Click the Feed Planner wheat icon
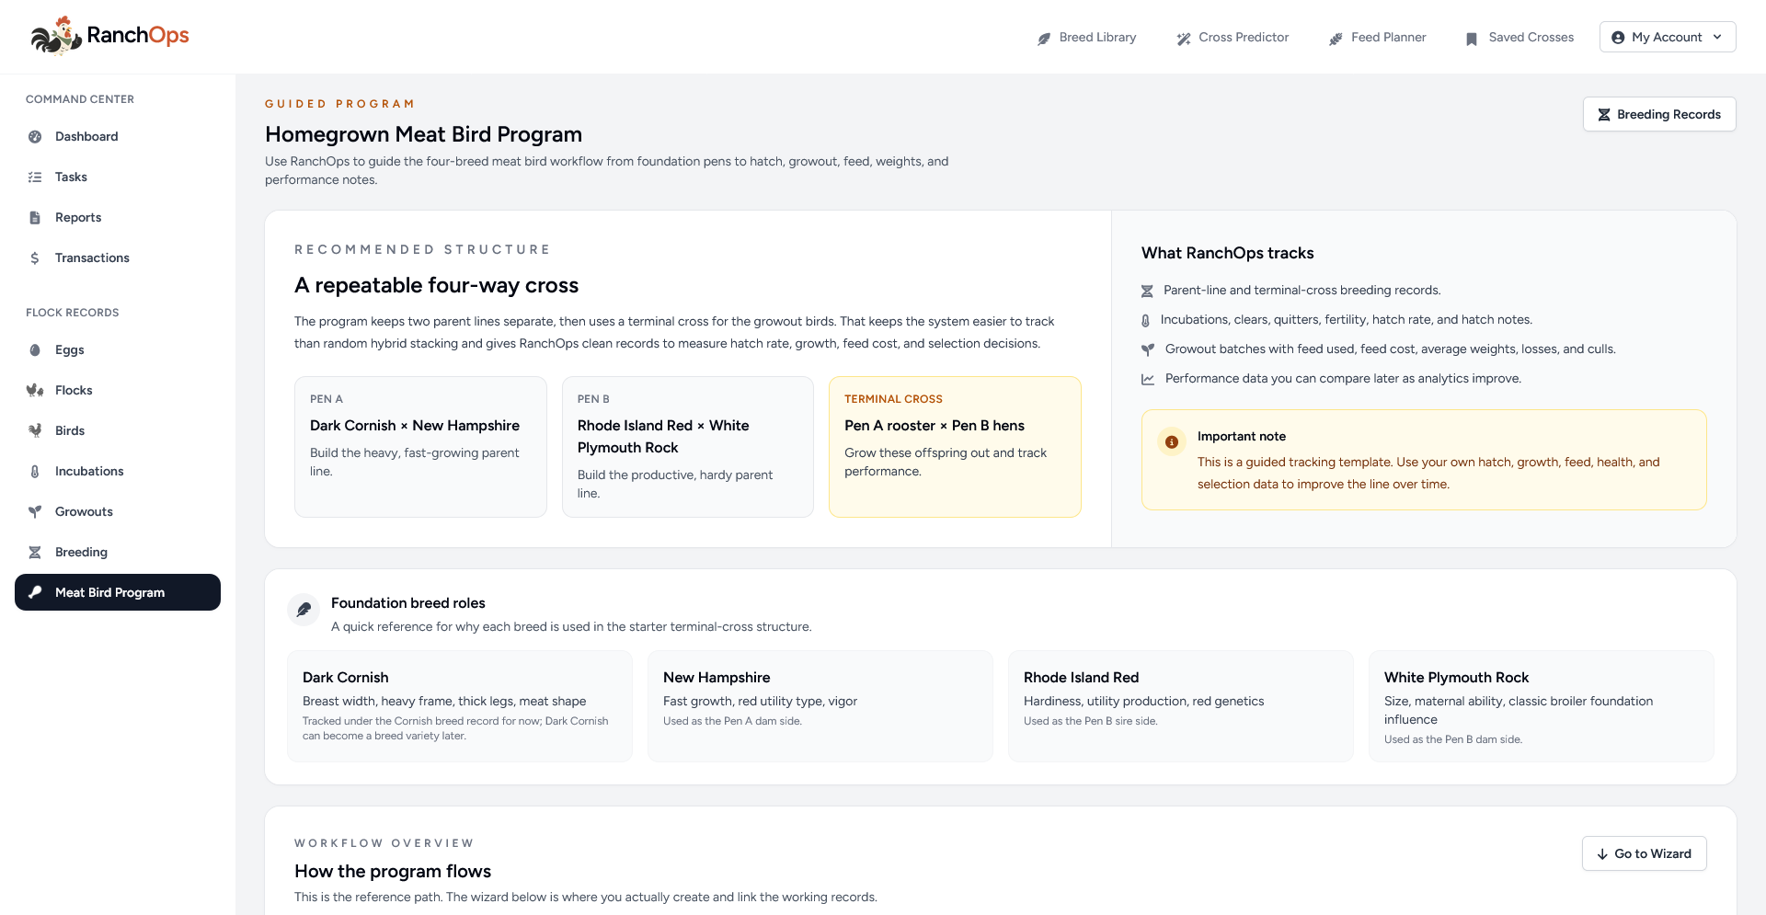 pyautogui.click(x=1336, y=39)
